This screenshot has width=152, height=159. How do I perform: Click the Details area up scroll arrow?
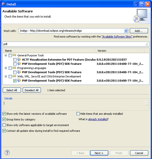pos(147,102)
